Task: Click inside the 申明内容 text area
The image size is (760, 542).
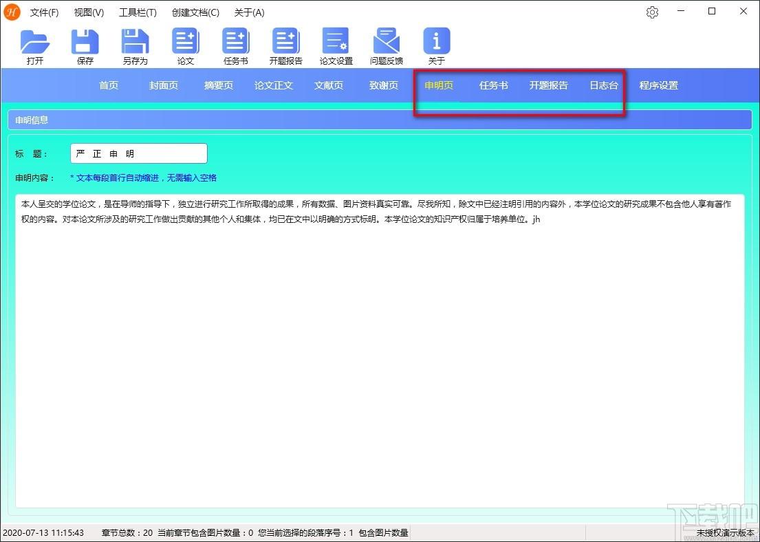Action: [380, 350]
